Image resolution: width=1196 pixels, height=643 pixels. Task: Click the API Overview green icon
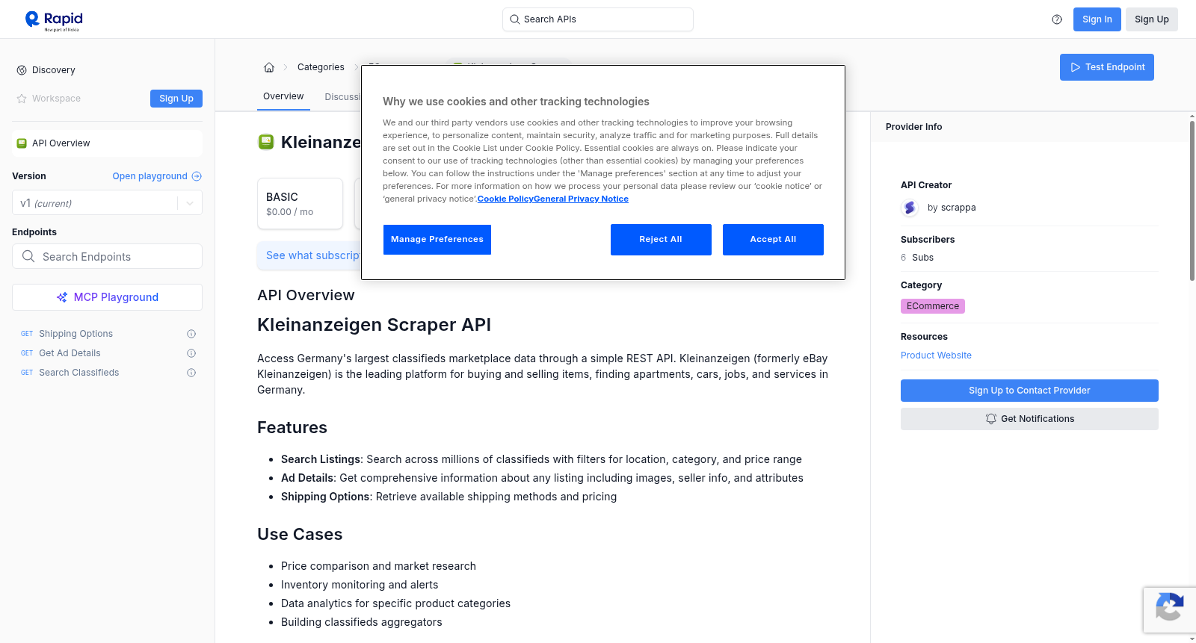coord(22,143)
